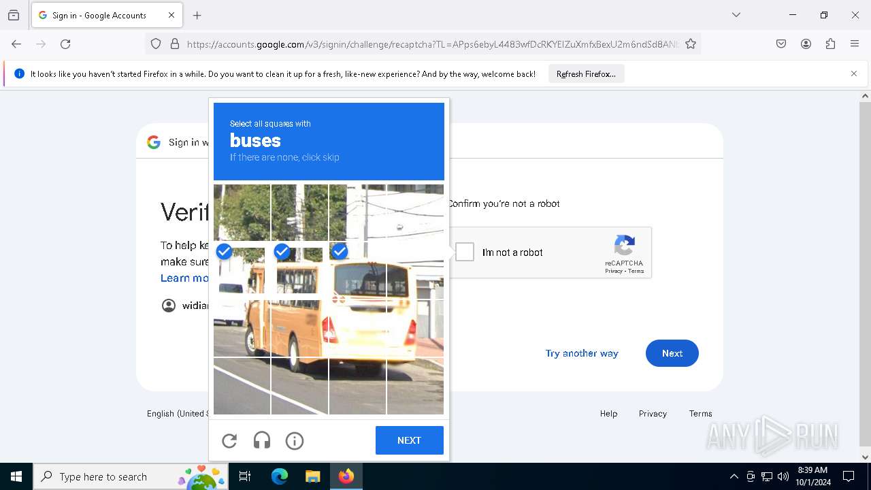This screenshot has width=871, height=490.
Task: Click the Learn more link
Action: coord(184,278)
